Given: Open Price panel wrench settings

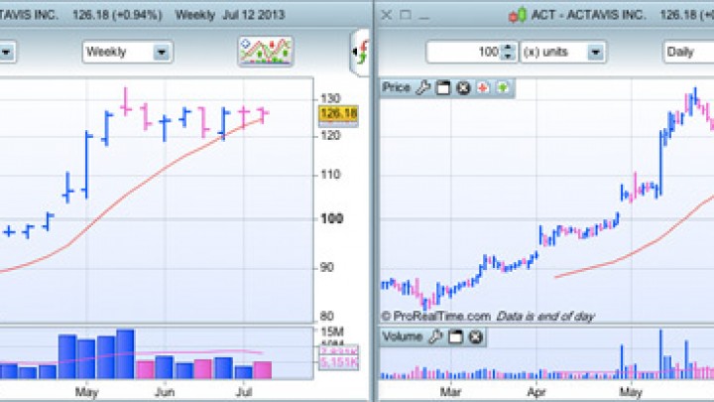Looking at the screenshot, I should pyautogui.click(x=423, y=87).
